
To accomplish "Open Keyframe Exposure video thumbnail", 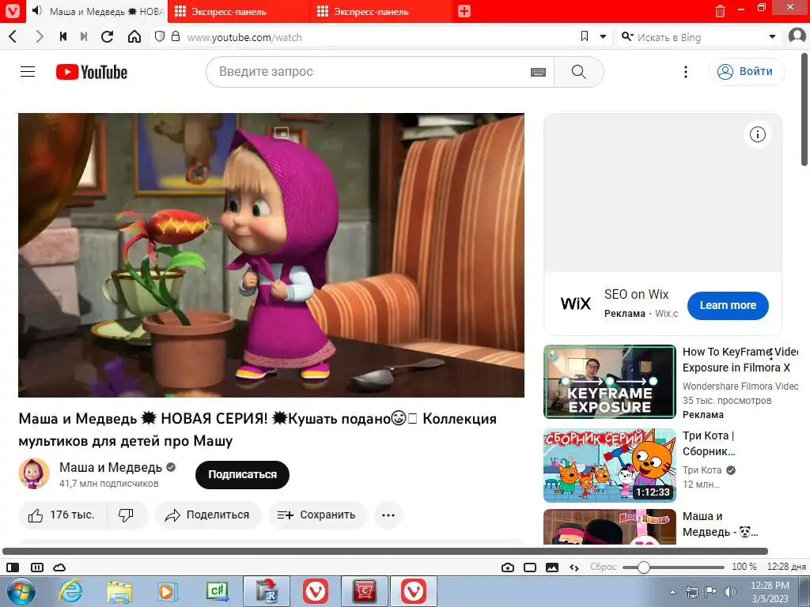I will pyautogui.click(x=610, y=382).
